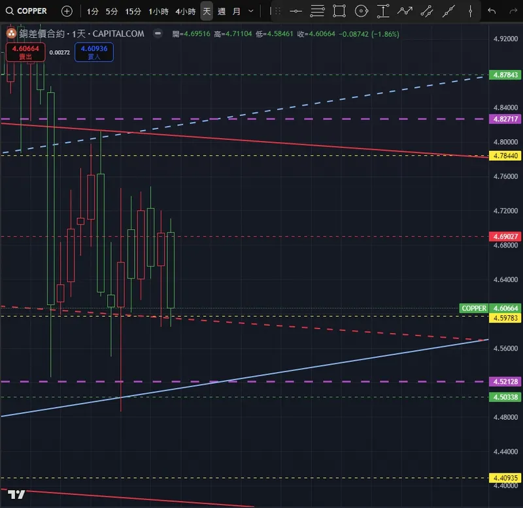The width and height of the screenshot is (523, 508).
Task: Collapse the symbol legend minus toggle
Action: 158,34
